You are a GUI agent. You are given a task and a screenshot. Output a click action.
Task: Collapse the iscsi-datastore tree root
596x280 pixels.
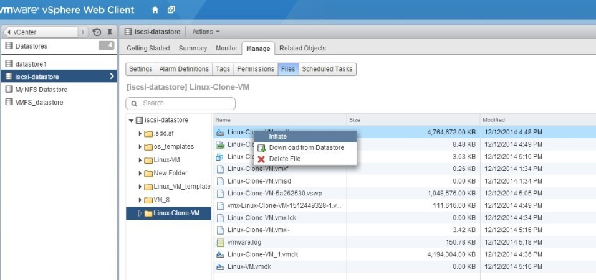pyautogui.click(x=131, y=121)
